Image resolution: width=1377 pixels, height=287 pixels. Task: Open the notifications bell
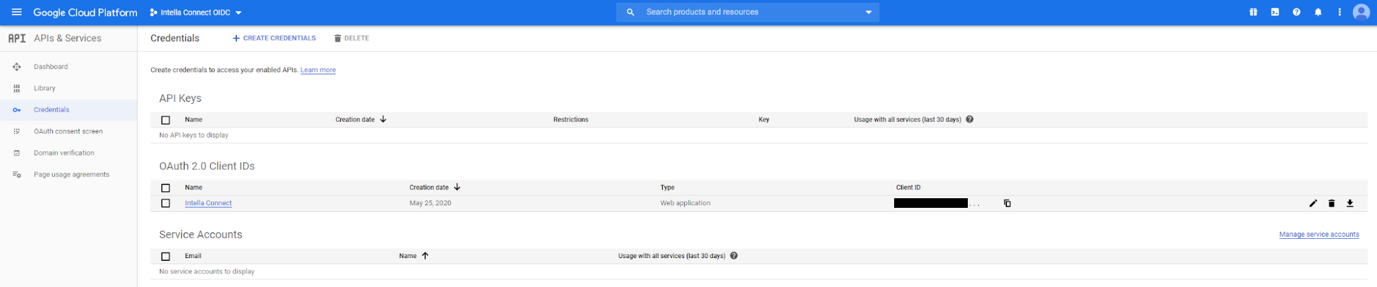point(1318,12)
